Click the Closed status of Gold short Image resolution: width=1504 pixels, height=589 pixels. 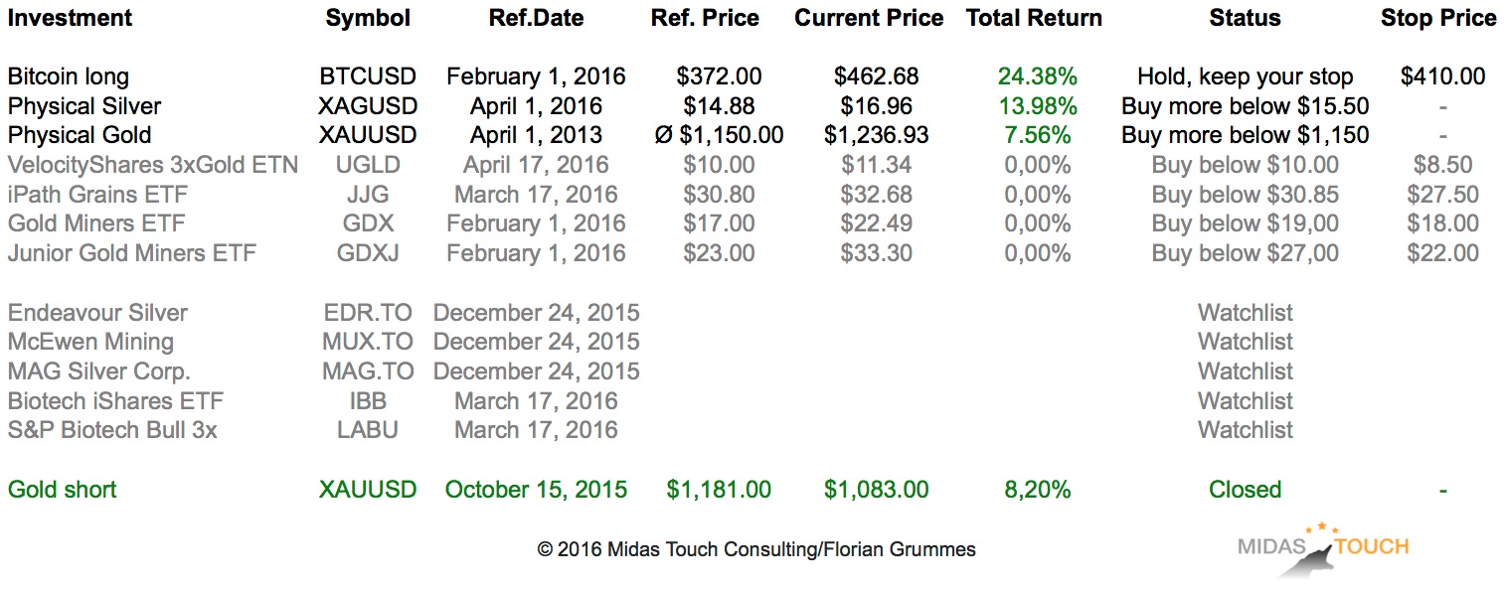1245,490
